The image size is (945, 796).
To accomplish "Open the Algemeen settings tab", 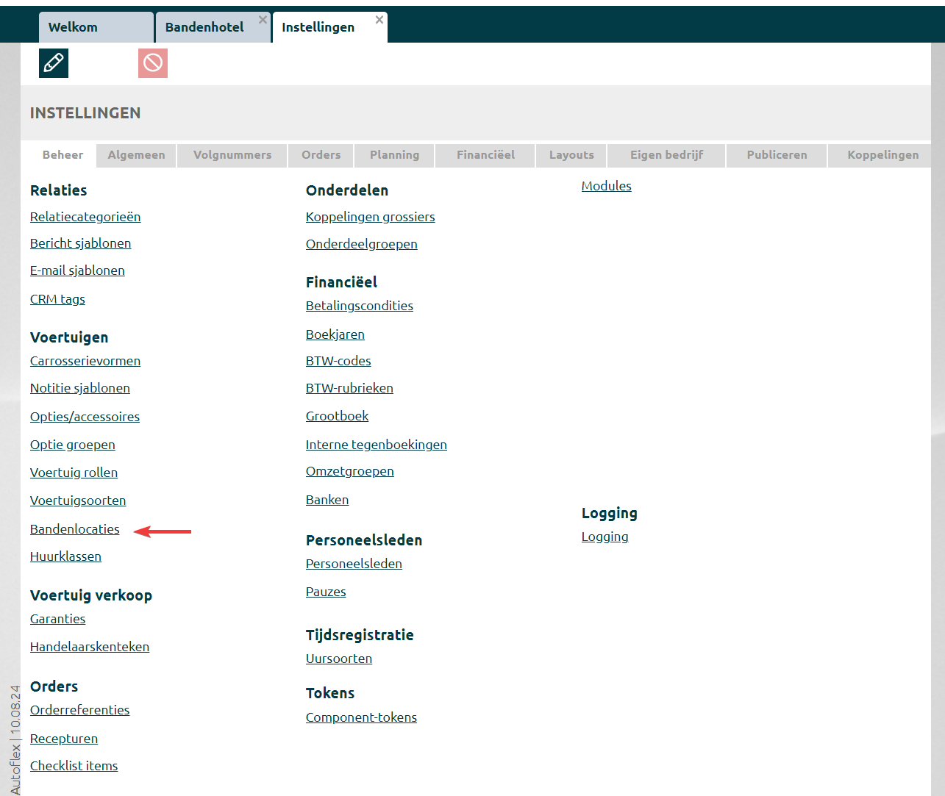I will tap(136, 155).
